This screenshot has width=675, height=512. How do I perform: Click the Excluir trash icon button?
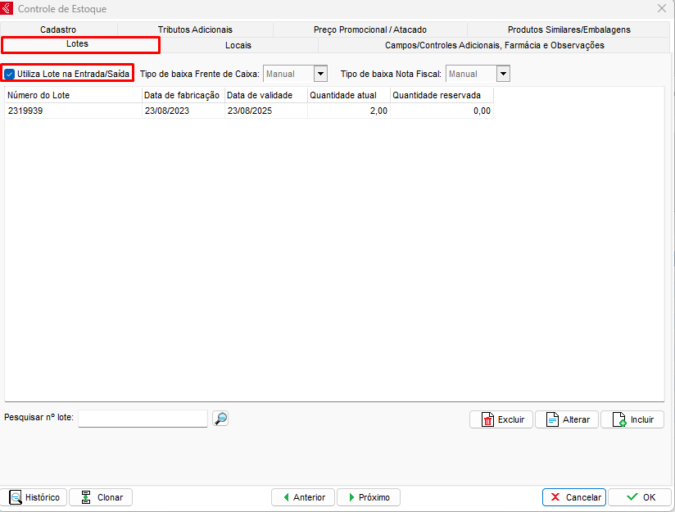pyautogui.click(x=501, y=419)
